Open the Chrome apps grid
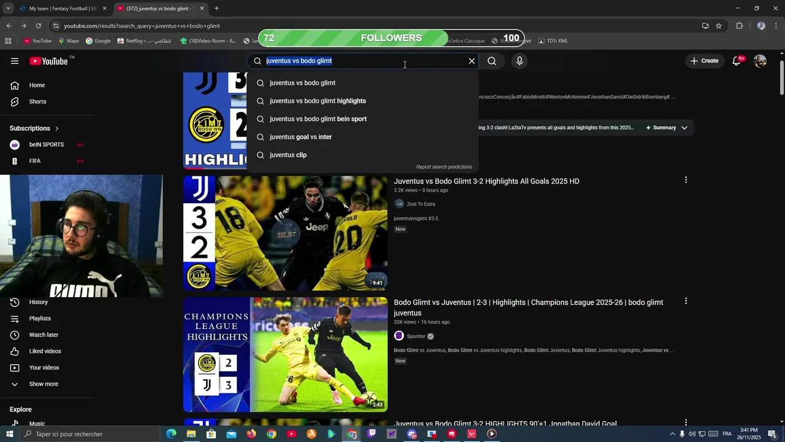This screenshot has width=785, height=442. coord(8,41)
